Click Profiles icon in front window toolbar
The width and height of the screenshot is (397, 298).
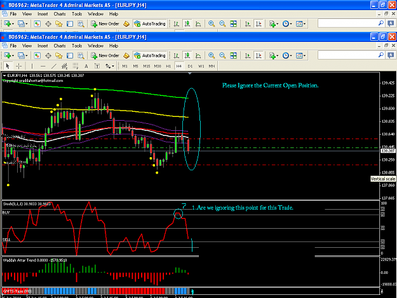pyautogui.click(x=21, y=55)
